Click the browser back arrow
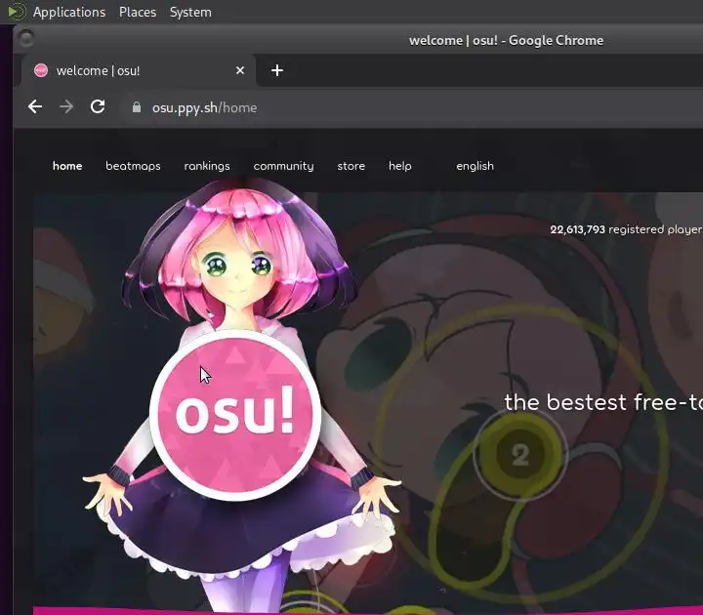This screenshot has height=615, width=703. click(x=35, y=107)
